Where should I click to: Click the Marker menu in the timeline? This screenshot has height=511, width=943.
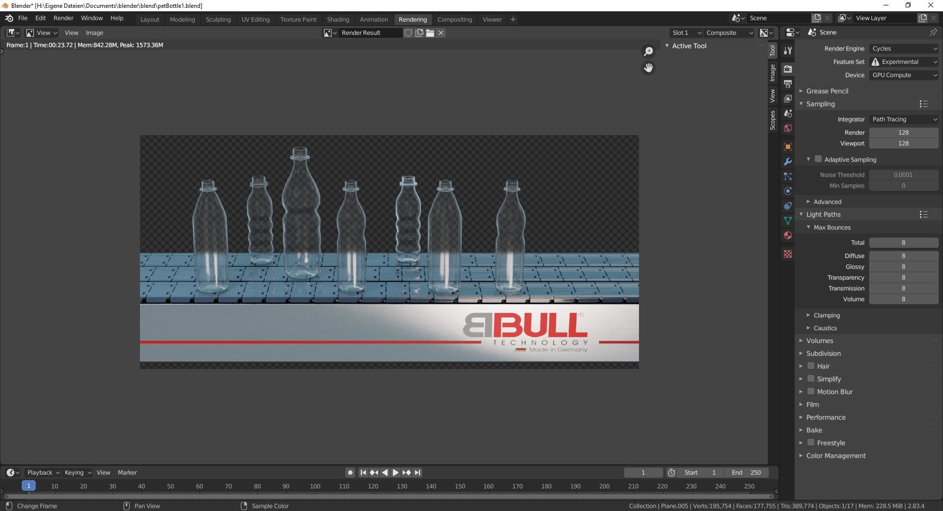(127, 473)
